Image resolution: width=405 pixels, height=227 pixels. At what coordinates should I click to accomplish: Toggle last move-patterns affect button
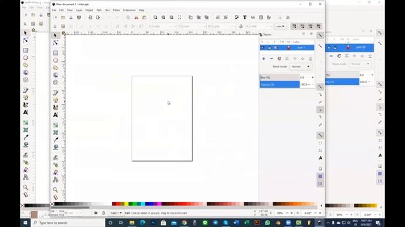tap(318, 26)
